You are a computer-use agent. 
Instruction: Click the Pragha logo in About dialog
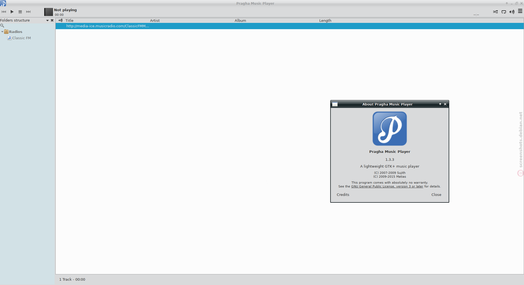(390, 129)
